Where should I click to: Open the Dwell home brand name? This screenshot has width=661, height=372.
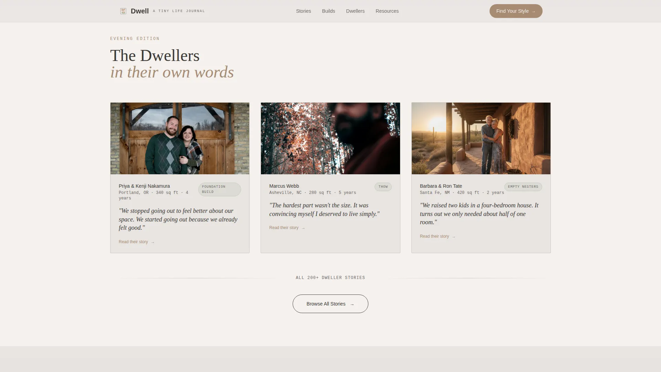click(140, 11)
